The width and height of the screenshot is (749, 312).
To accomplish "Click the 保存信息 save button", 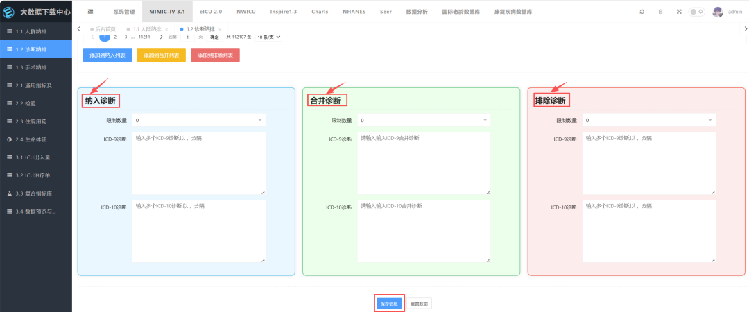I will [x=390, y=304].
